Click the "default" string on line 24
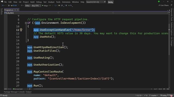This screenshot has height=97, width=174. point(50,75)
